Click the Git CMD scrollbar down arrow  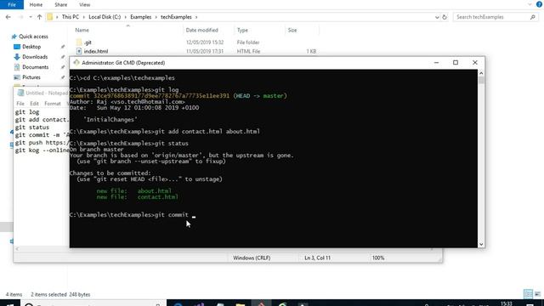(481, 244)
